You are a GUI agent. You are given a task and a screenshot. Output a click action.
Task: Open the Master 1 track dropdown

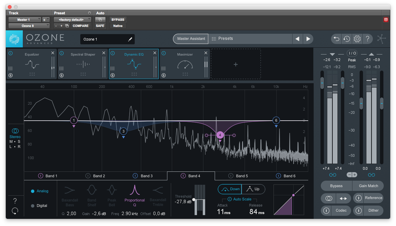(24, 19)
